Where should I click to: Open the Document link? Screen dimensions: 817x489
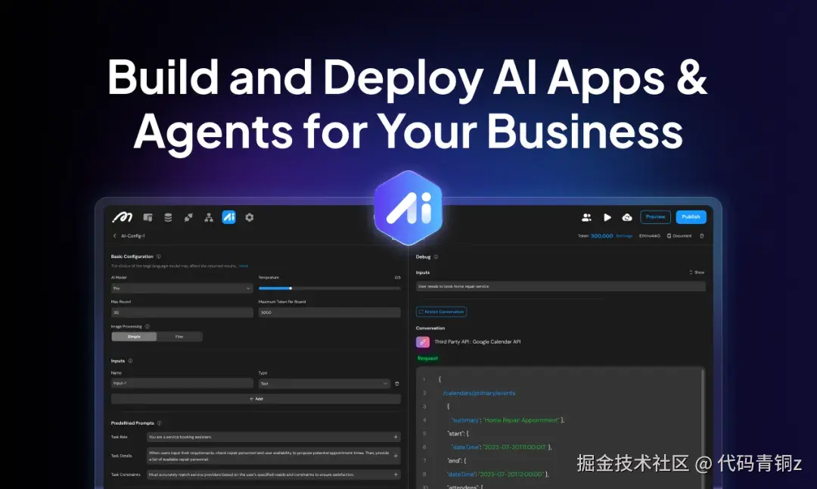click(x=679, y=235)
